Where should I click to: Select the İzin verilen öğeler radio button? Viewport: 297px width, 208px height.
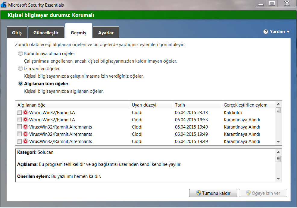[x=20, y=68]
